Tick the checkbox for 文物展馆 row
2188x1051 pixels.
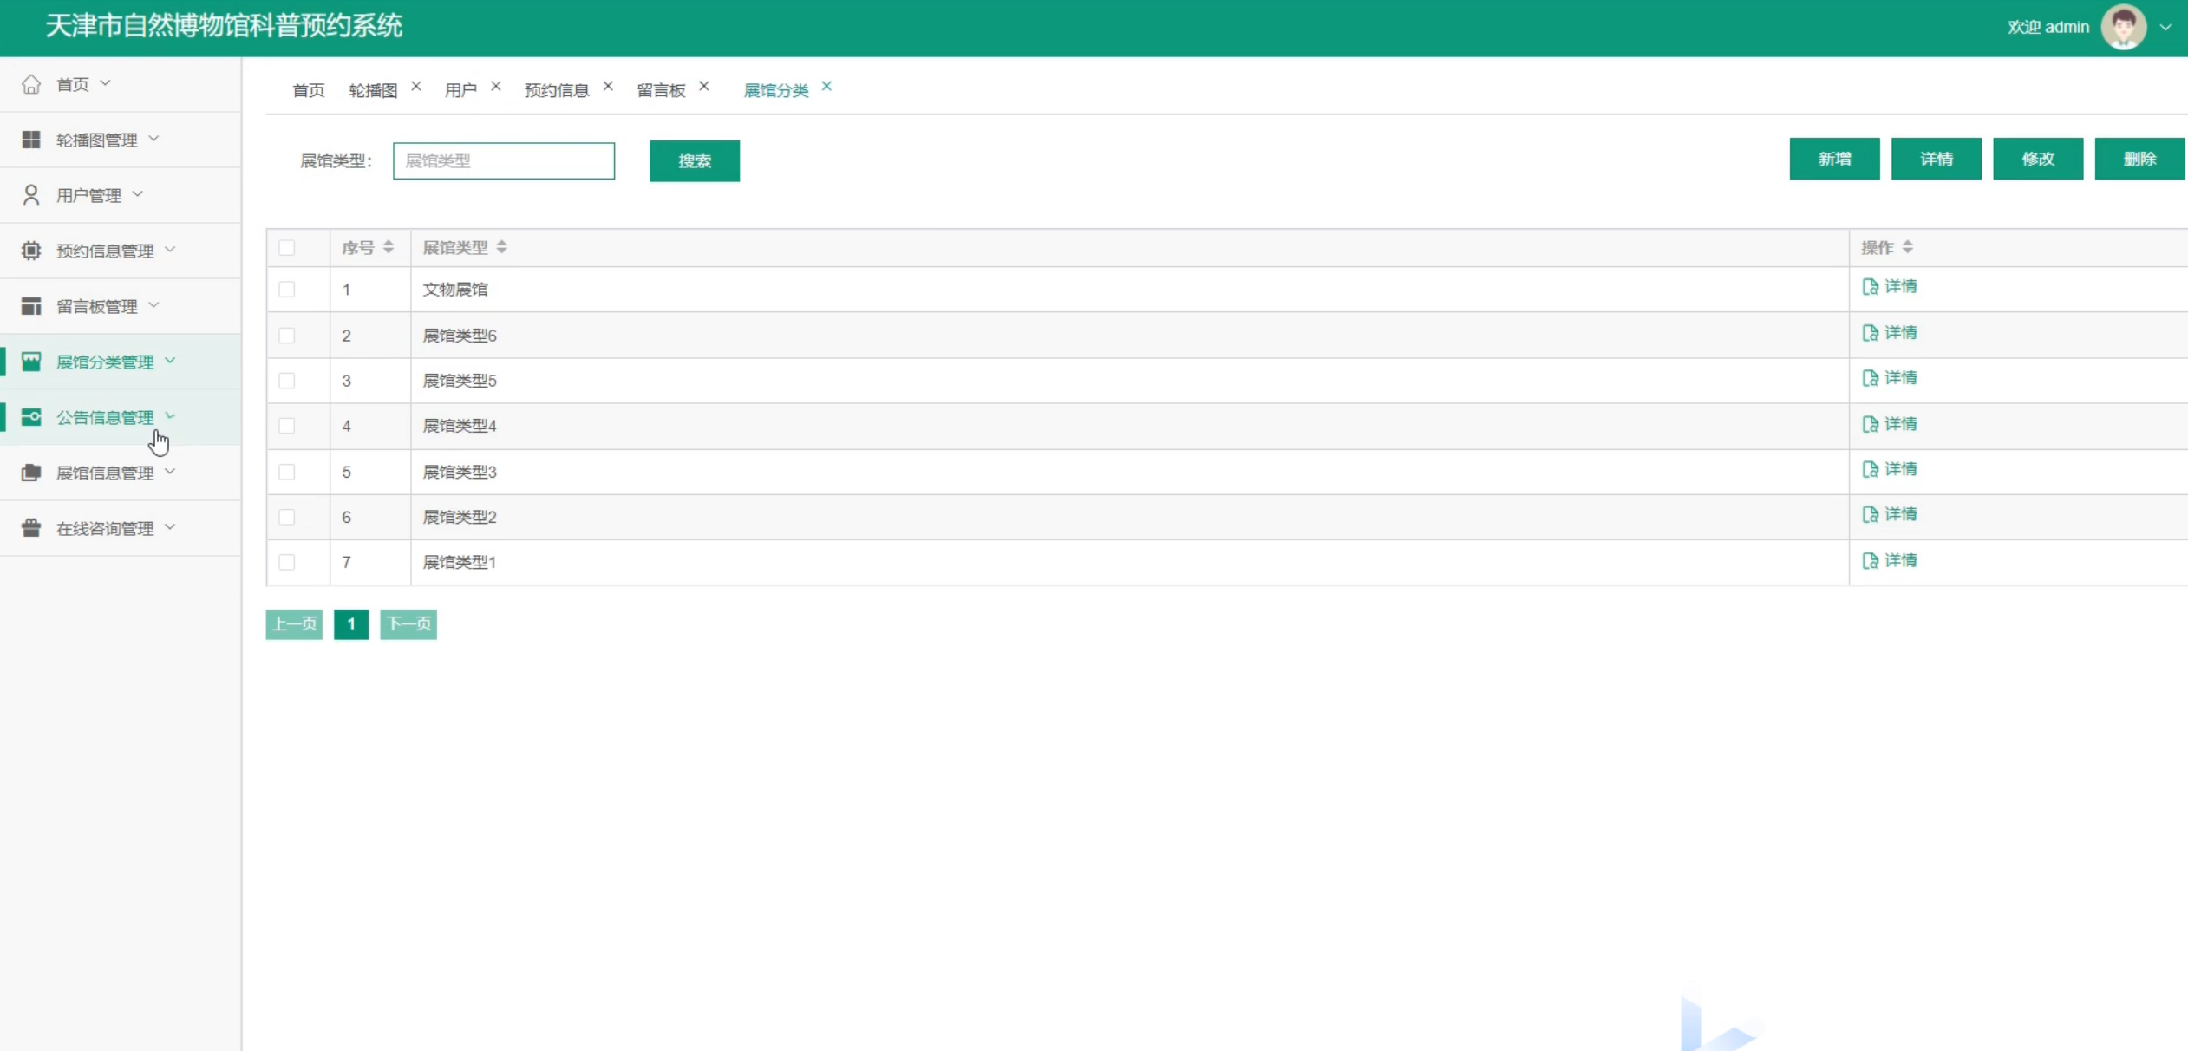point(287,290)
